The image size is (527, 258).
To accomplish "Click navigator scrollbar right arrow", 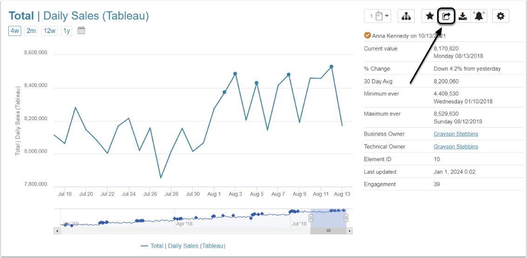I will 350,231.
